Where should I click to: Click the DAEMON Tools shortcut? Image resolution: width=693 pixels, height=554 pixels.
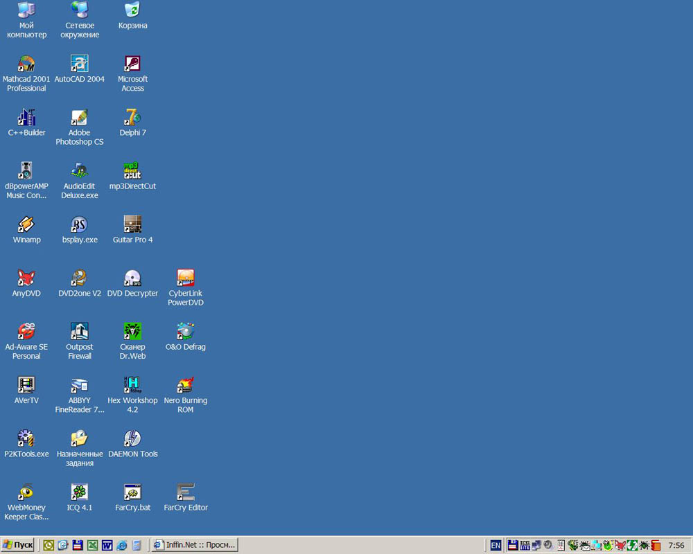pyautogui.click(x=132, y=444)
